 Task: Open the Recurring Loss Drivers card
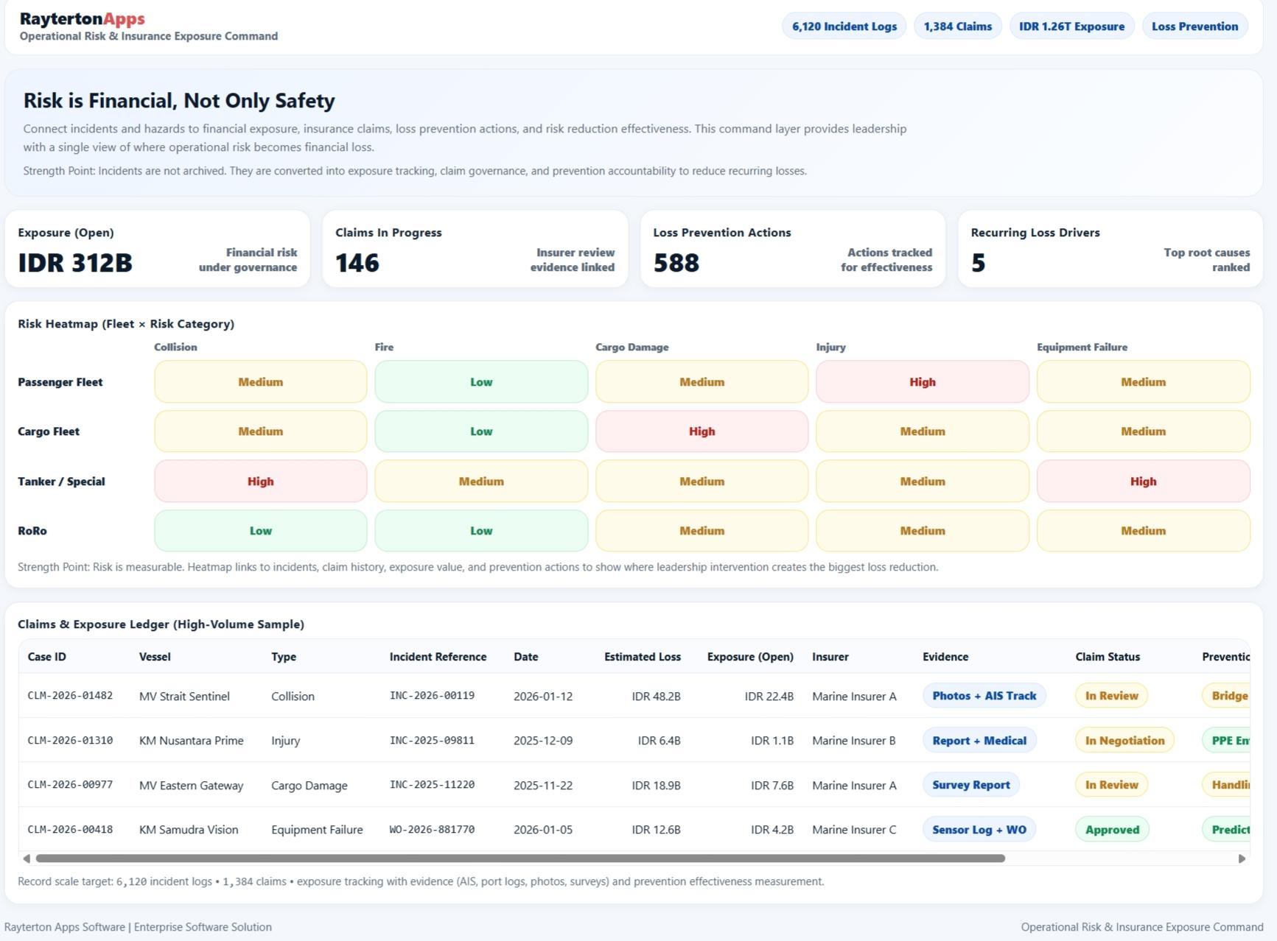1110,249
